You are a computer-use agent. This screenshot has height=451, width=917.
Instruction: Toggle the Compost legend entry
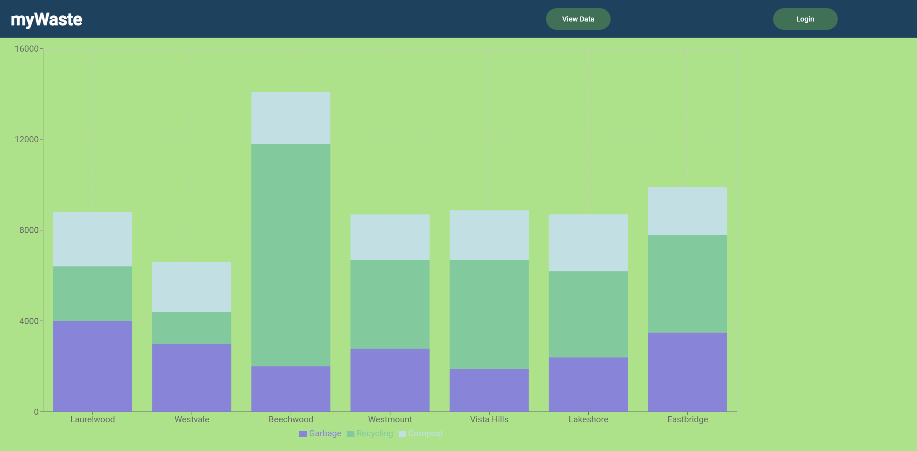tap(425, 433)
